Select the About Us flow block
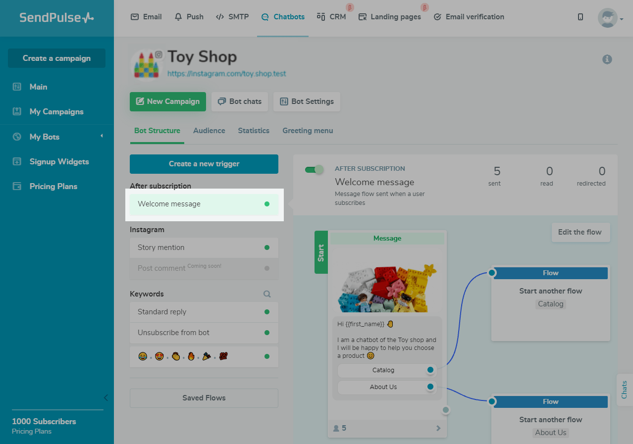The width and height of the screenshot is (633, 444). (550, 420)
